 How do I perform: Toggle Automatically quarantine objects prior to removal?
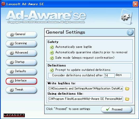[52, 53]
